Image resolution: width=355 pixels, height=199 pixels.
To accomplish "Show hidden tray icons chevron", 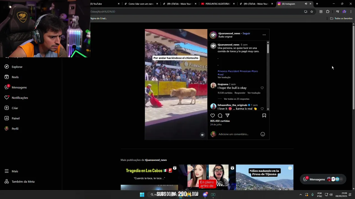I will click(300, 195).
